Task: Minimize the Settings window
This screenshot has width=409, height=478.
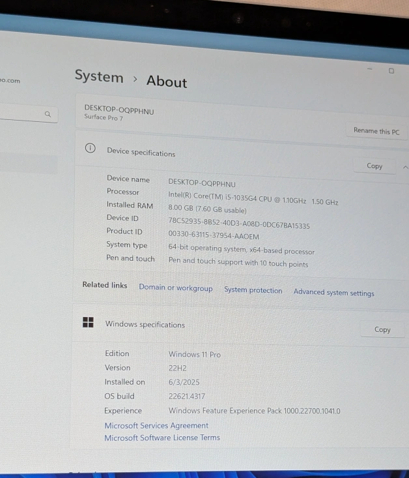Action: [370, 69]
